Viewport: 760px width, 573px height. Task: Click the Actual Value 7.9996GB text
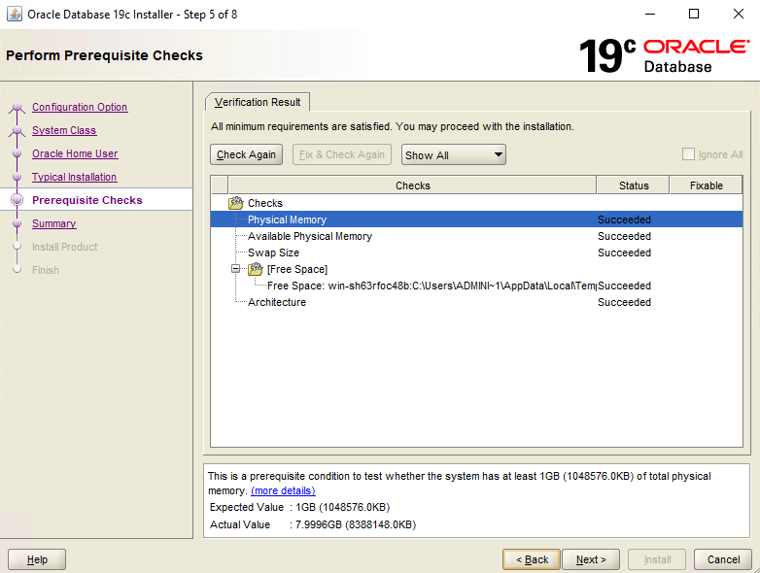356,524
